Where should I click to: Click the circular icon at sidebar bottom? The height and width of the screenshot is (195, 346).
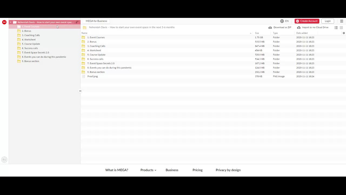coord(4,160)
